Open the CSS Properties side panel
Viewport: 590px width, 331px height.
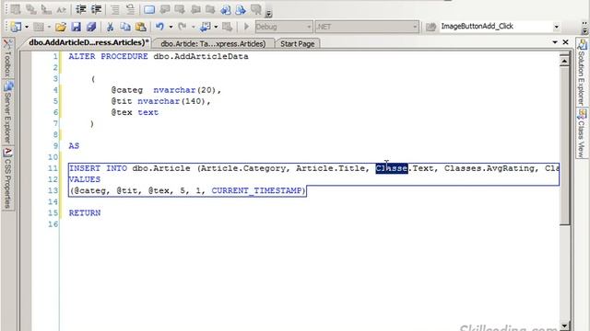[7, 178]
